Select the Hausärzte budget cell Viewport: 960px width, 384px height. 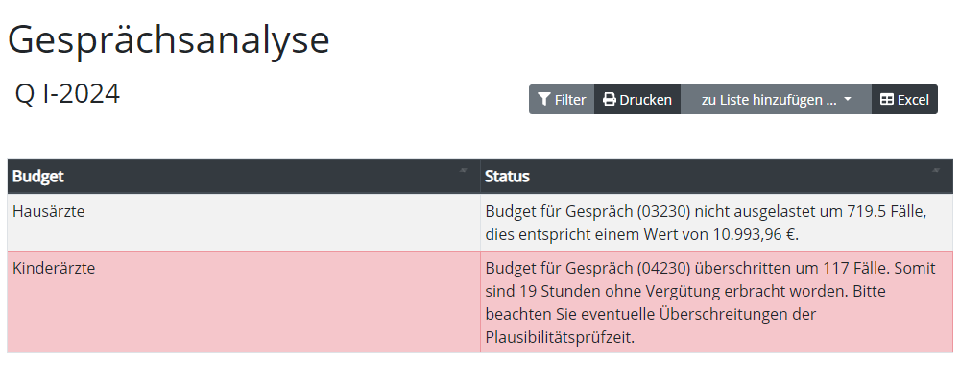click(49, 211)
